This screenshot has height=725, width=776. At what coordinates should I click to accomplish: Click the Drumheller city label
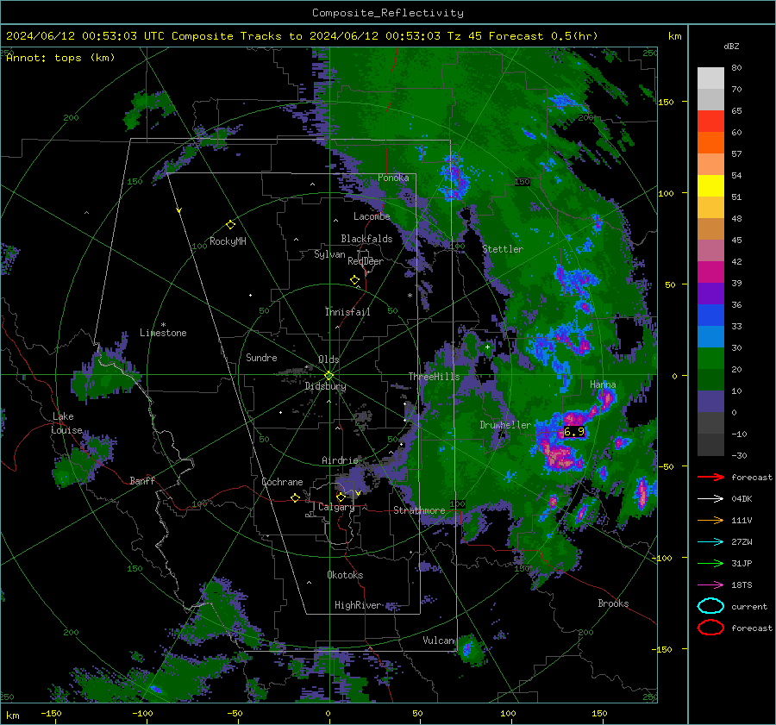pyautogui.click(x=505, y=425)
